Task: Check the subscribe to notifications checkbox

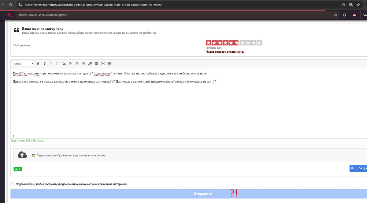Action: pos(12,184)
